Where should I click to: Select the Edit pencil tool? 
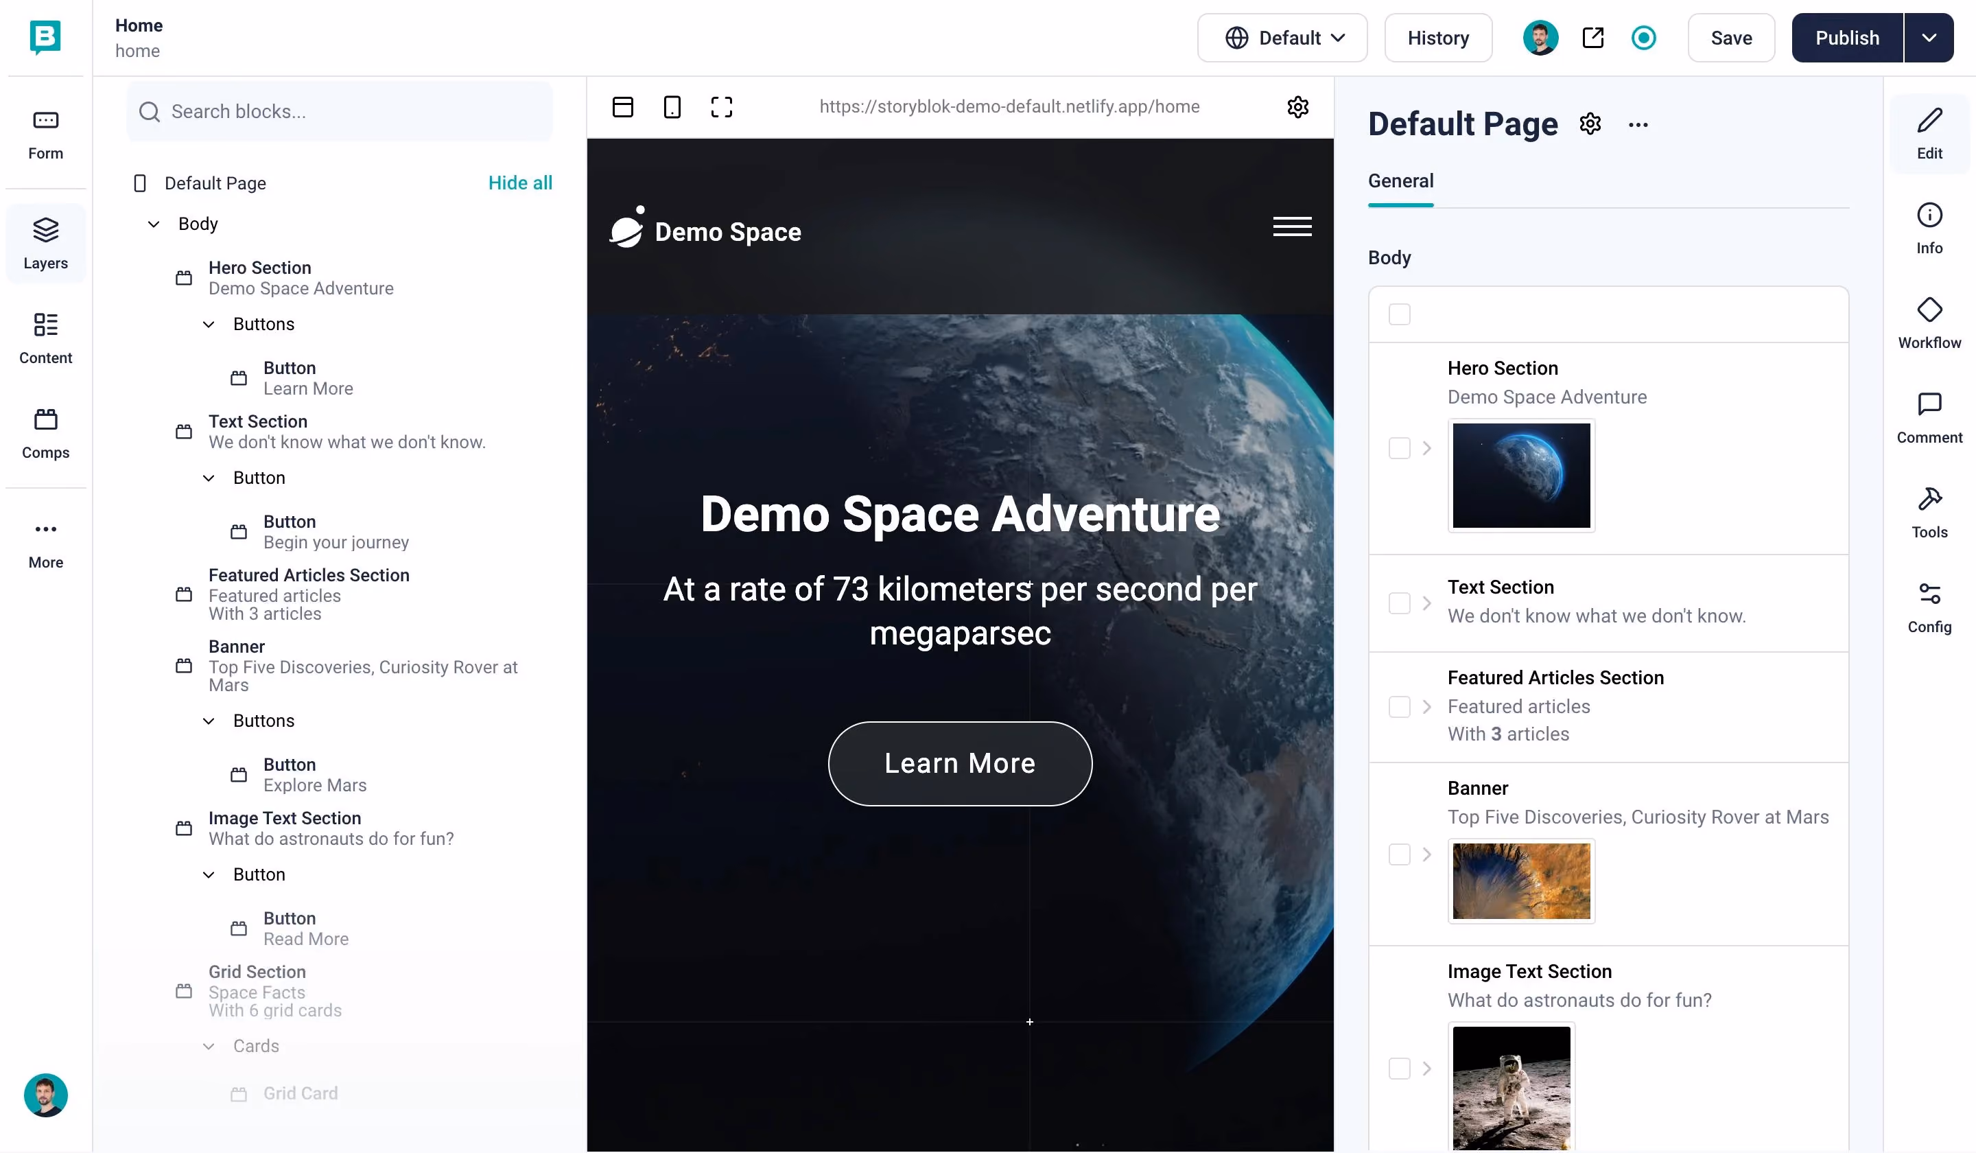click(1929, 134)
